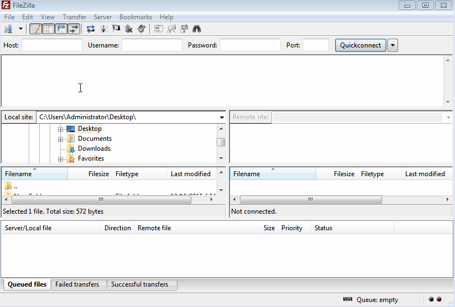The width and height of the screenshot is (455, 307).
Task: Open the File menu
Action: click(9, 17)
